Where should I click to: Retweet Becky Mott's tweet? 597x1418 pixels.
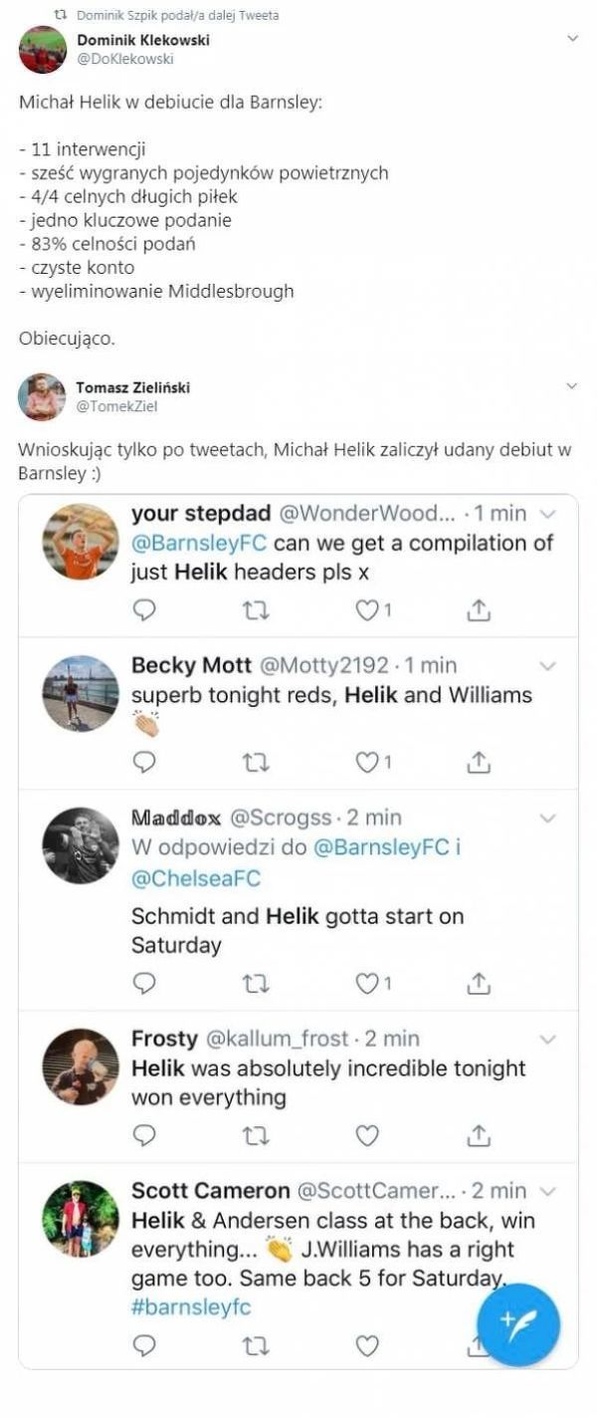[256, 762]
